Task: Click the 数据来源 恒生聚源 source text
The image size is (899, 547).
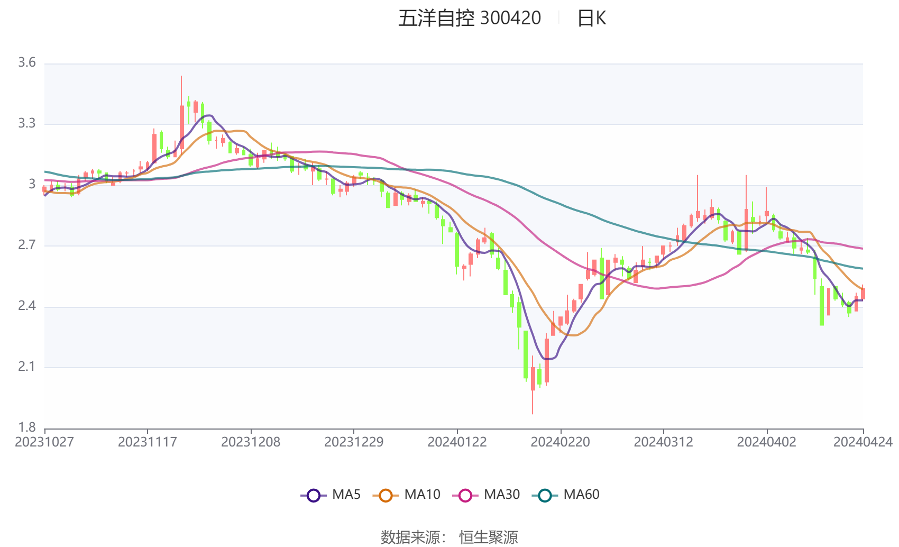Action: 449,537
